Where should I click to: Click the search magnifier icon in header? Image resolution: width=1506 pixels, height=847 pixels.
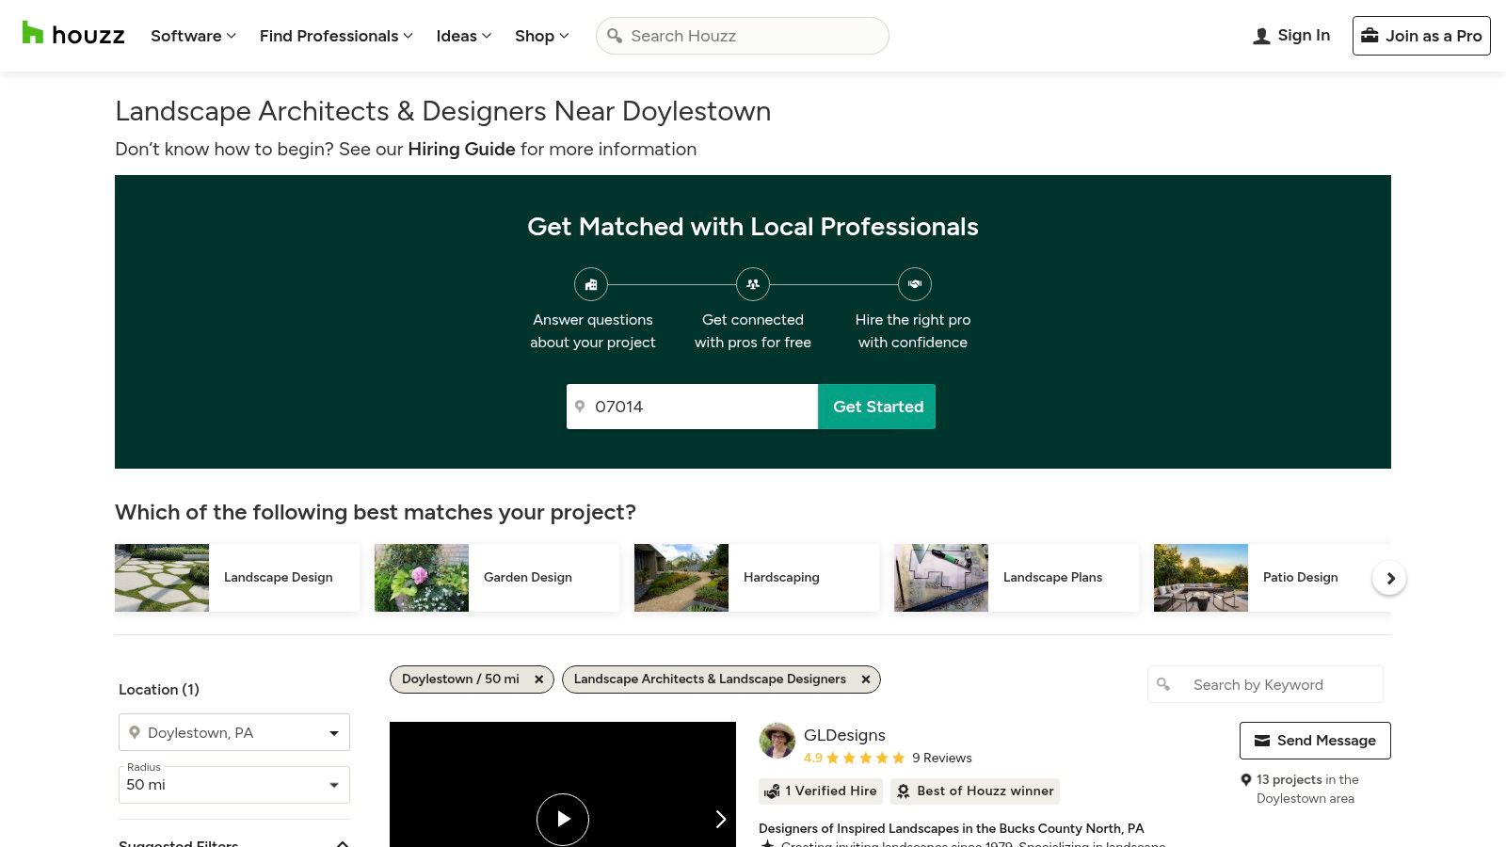(x=615, y=36)
